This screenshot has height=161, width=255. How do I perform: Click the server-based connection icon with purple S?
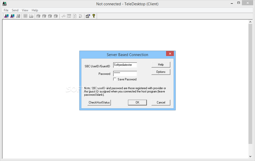tap(12, 16)
